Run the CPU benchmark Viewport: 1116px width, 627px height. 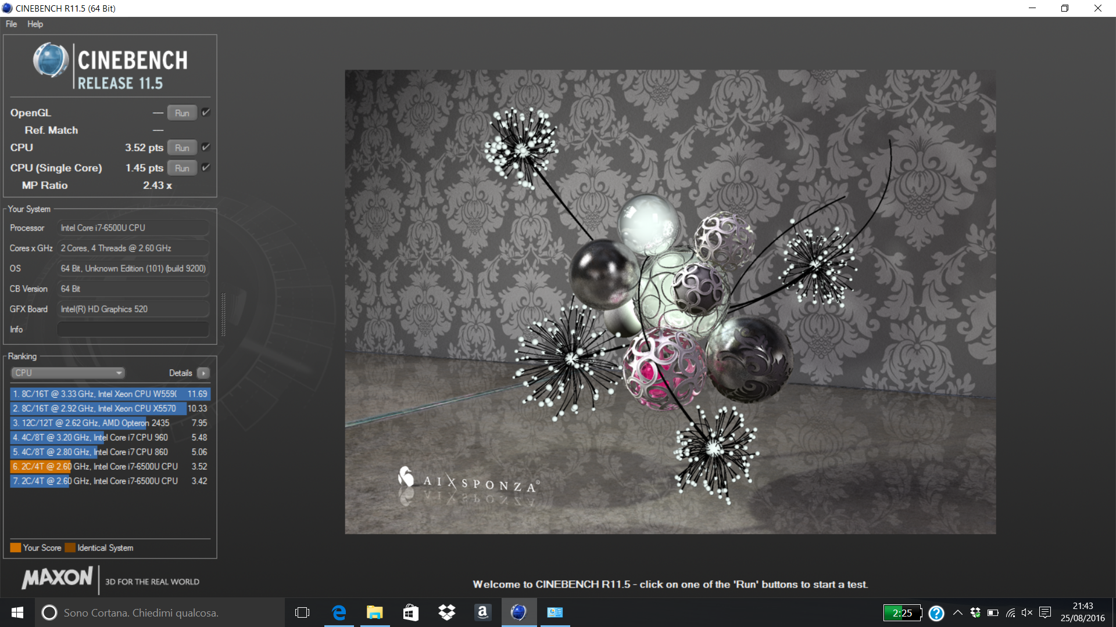click(x=182, y=147)
